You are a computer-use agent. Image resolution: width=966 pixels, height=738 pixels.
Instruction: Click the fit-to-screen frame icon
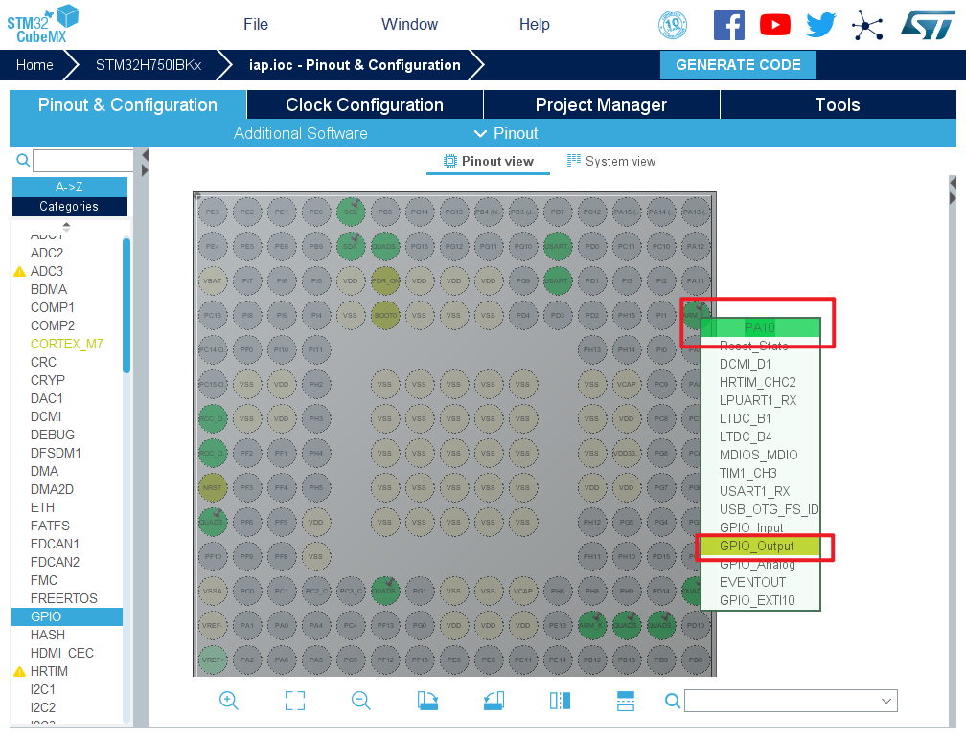coord(295,701)
